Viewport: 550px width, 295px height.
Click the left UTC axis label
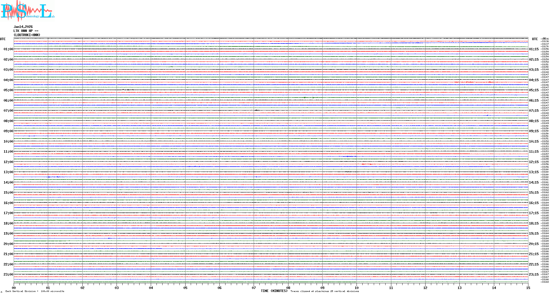tap(3, 39)
